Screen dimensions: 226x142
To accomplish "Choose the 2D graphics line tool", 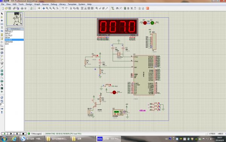I will tap(2, 67).
